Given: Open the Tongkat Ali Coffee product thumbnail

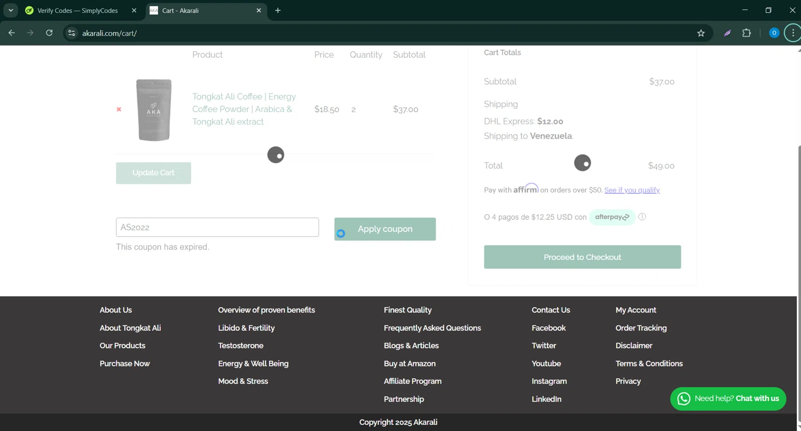Looking at the screenshot, I should click(x=154, y=110).
